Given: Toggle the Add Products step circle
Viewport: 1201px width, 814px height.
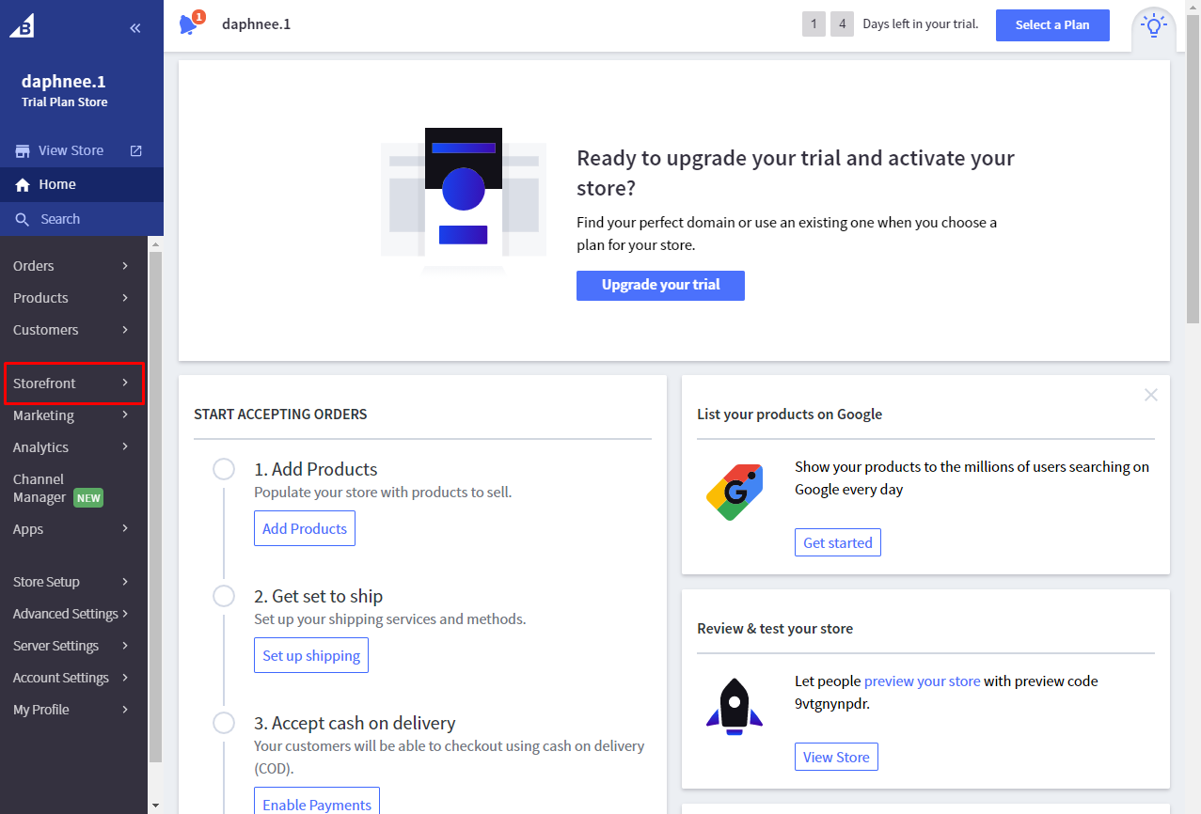Looking at the screenshot, I should click(x=224, y=468).
